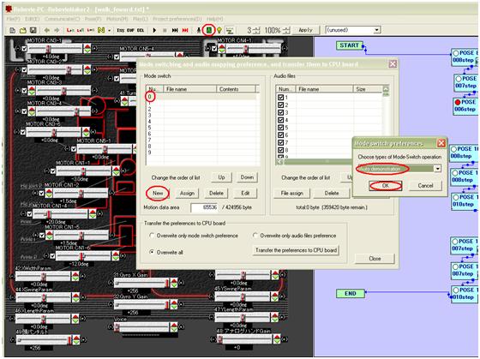Viewport: 480px width, 359px height.
Task: Open the File(F) menu
Action: pyautogui.click(x=14, y=19)
